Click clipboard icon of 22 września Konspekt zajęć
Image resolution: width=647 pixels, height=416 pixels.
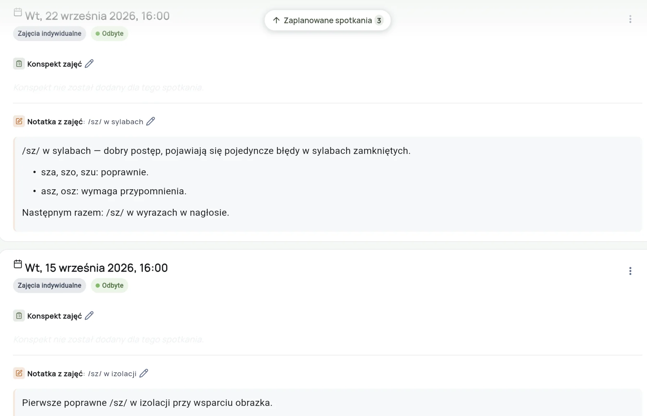19,64
